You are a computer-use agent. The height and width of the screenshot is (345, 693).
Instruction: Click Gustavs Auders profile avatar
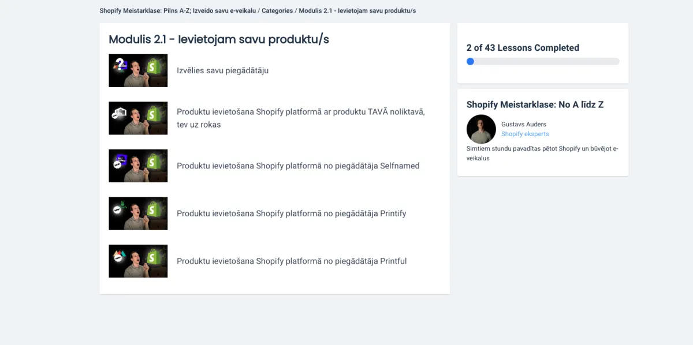481,129
